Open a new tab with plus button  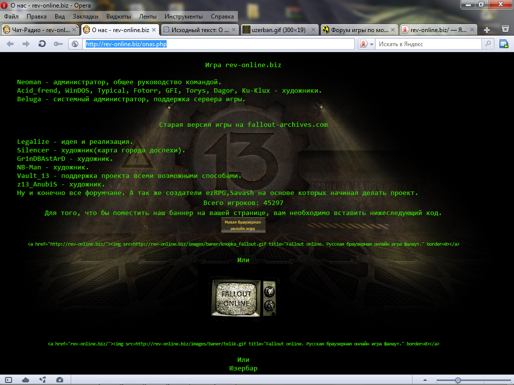(487, 30)
